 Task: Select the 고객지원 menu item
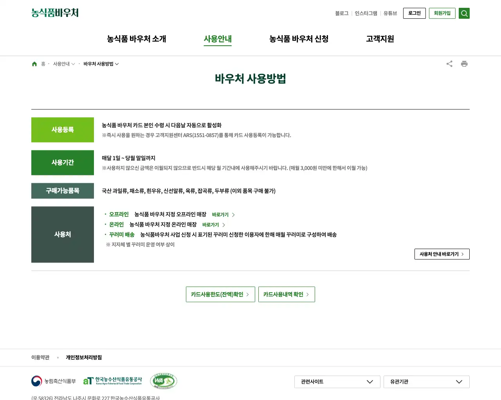(380, 39)
